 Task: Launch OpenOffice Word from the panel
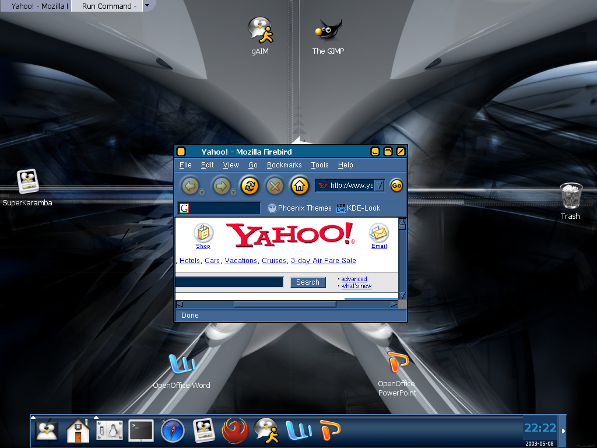pyautogui.click(x=299, y=430)
